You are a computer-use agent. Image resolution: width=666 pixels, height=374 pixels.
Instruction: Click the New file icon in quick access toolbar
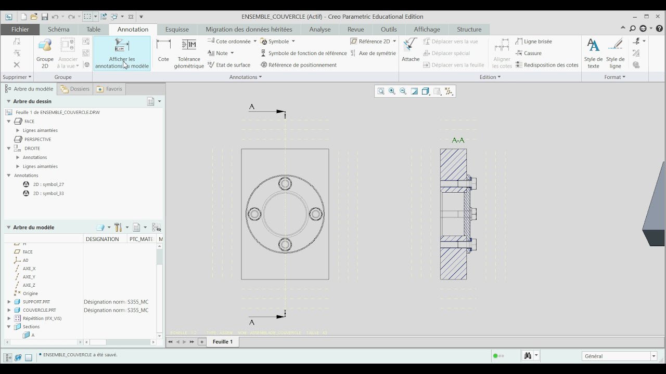[x=23, y=17]
